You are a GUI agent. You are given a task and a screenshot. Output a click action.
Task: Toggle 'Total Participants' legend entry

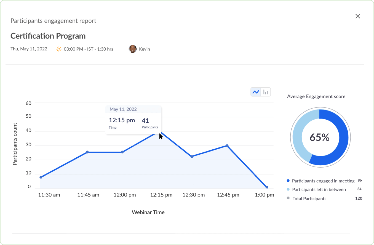tap(309, 199)
